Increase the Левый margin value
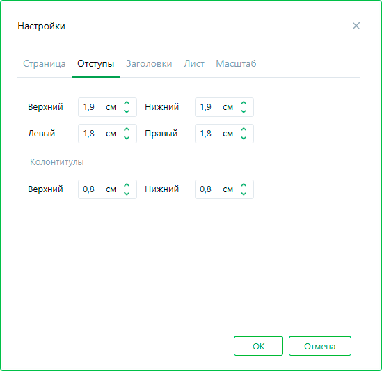Screen dimensions: 382x371 point(127,129)
